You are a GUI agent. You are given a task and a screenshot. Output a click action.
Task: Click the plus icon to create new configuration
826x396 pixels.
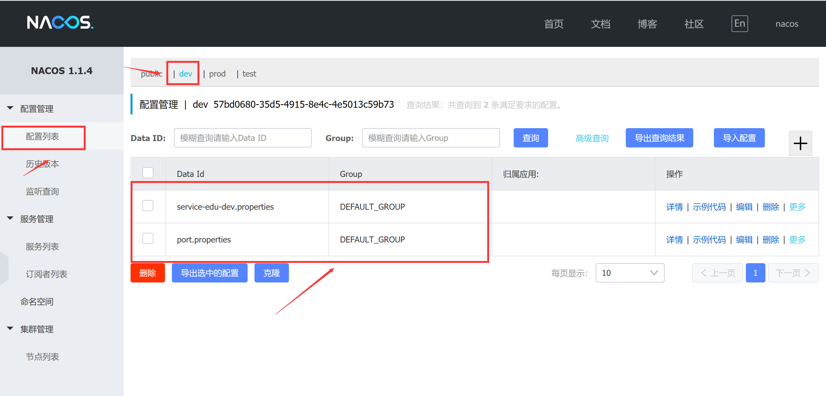coord(801,144)
